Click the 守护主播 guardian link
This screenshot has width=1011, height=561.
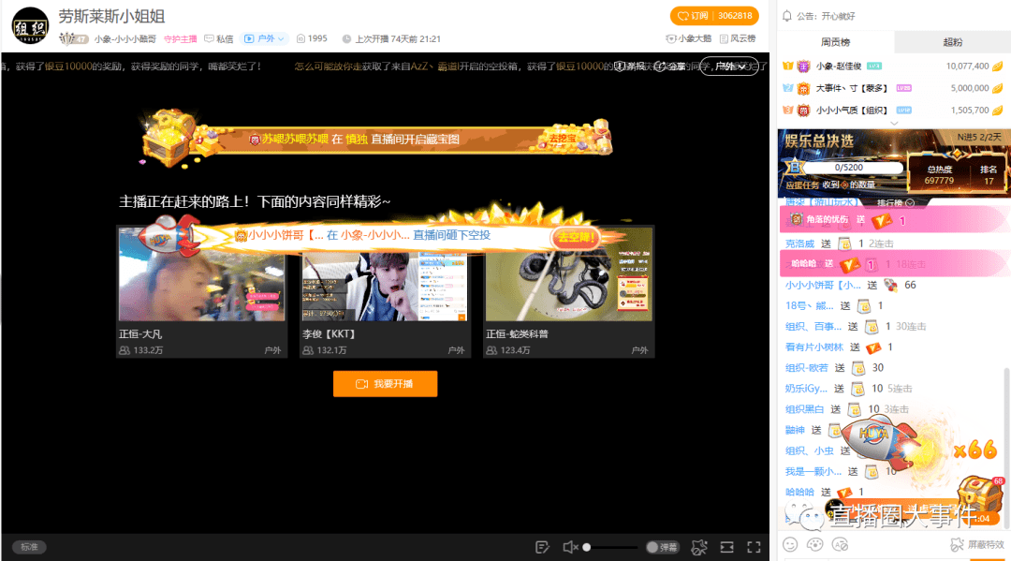pyautogui.click(x=180, y=38)
